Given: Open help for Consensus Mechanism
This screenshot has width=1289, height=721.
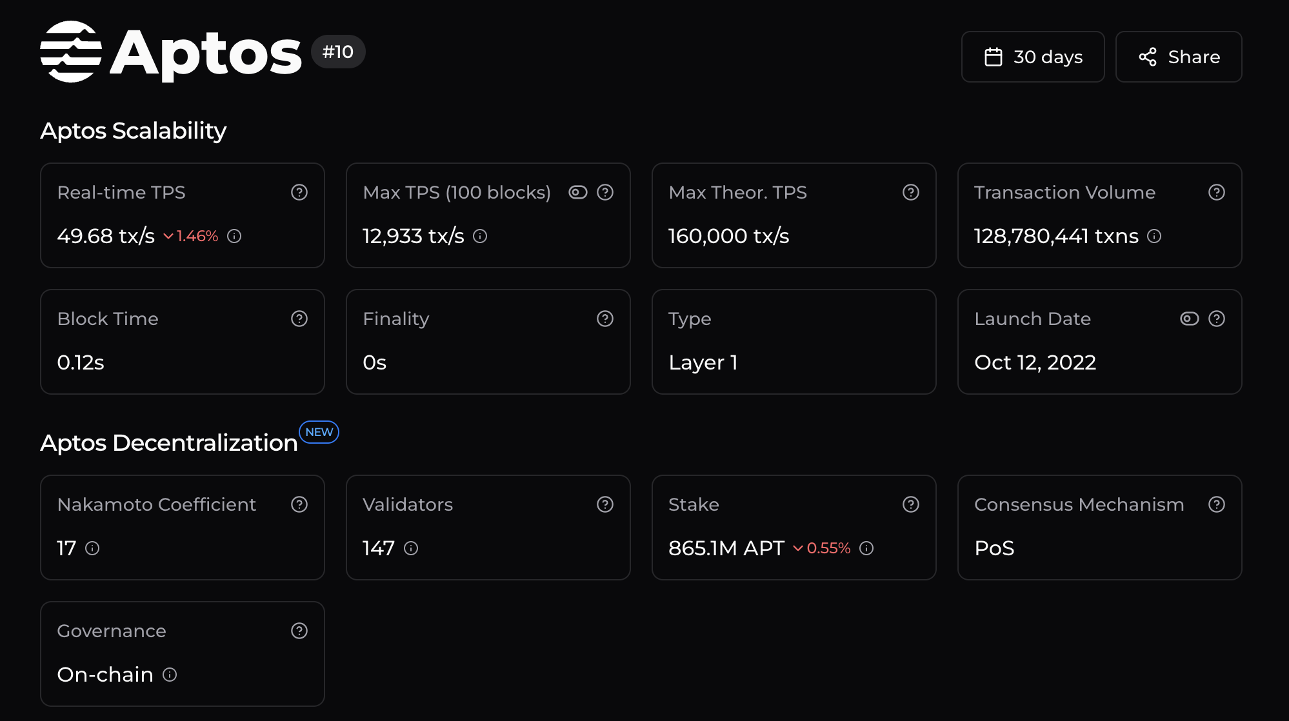Looking at the screenshot, I should pos(1217,504).
